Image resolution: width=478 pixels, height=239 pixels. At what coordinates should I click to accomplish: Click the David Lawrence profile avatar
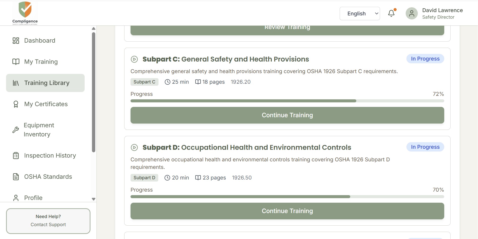point(411,13)
